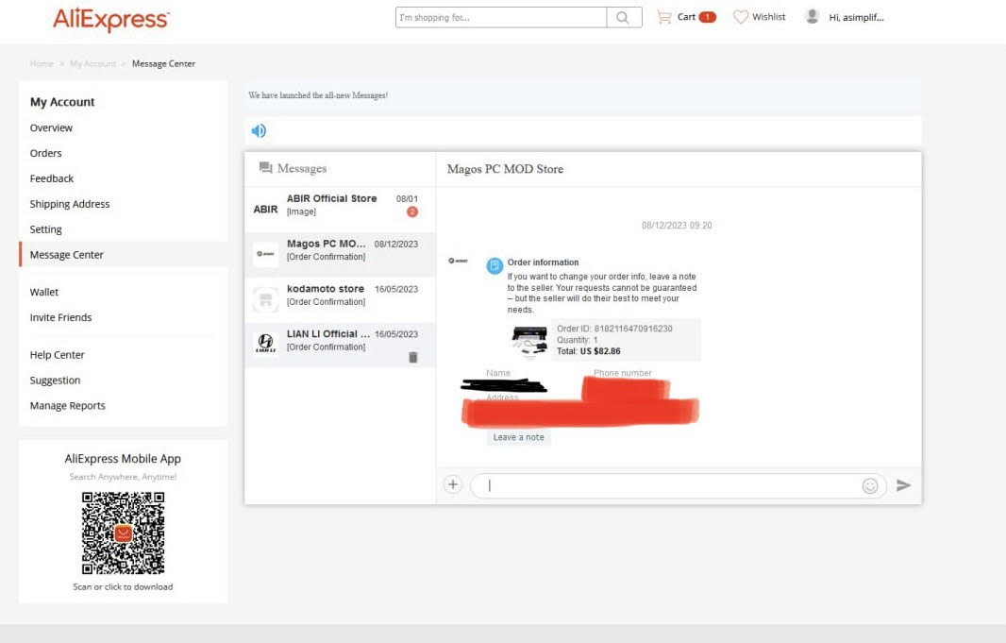
Task: Click the blue order information icon
Action: coord(495,265)
